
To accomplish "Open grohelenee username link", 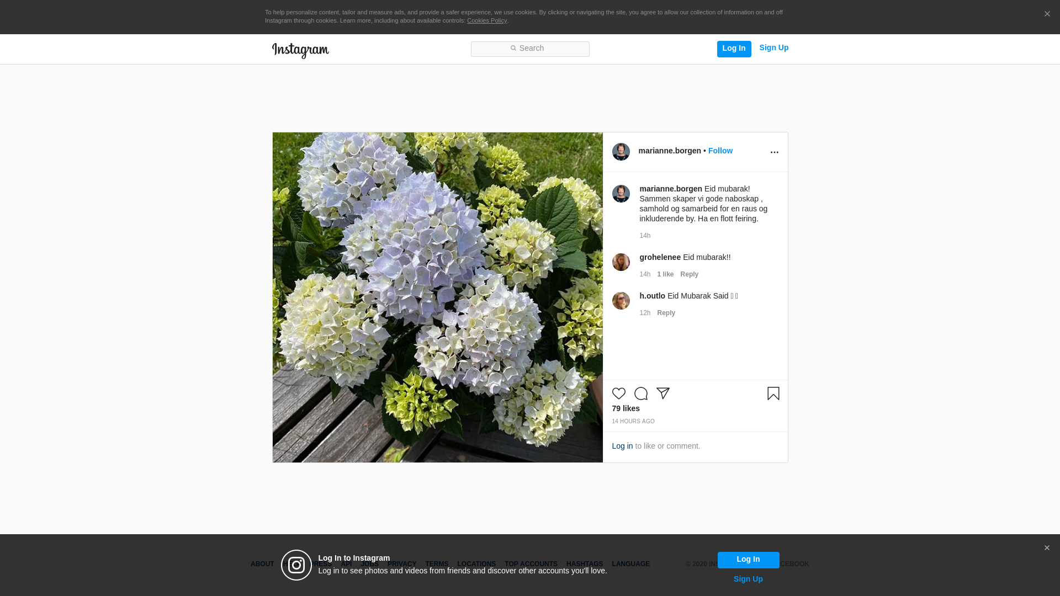I will tap(660, 257).
